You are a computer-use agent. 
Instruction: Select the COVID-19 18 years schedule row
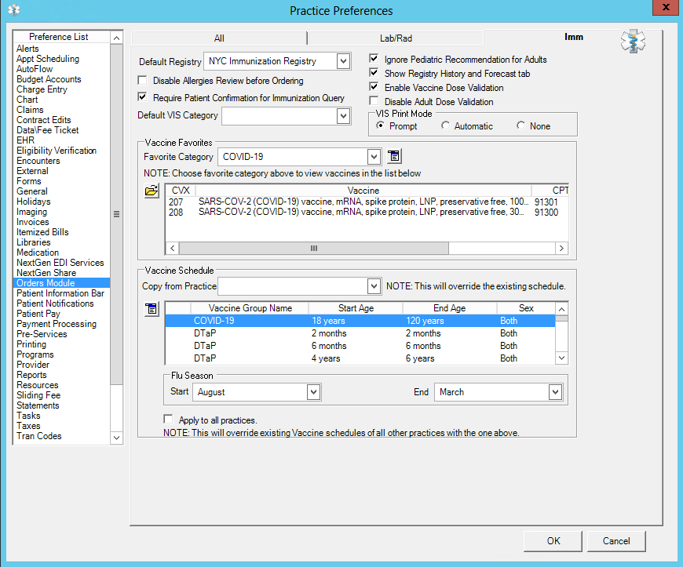click(x=360, y=321)
